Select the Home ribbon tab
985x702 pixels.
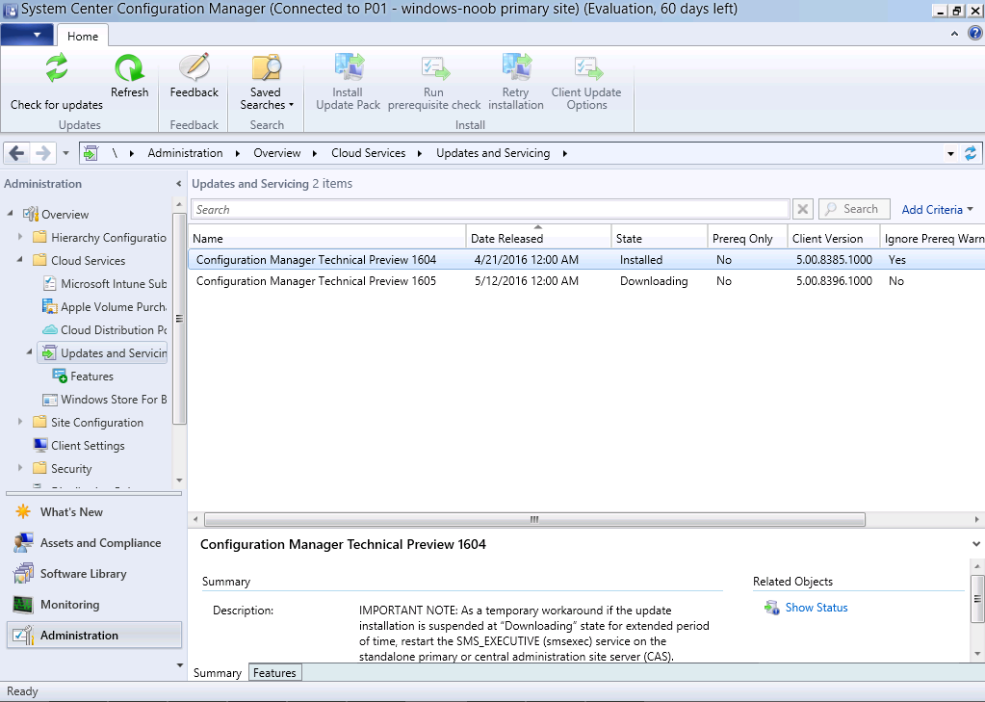click(x=82, y=36)
